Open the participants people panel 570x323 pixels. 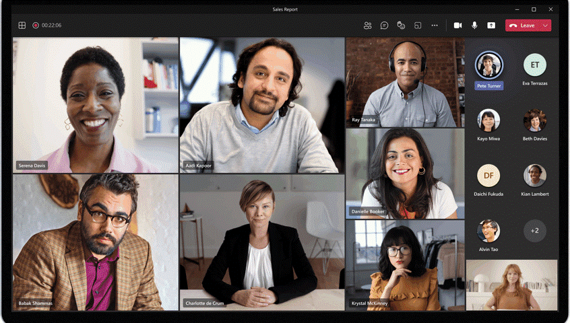click(367, 26)
